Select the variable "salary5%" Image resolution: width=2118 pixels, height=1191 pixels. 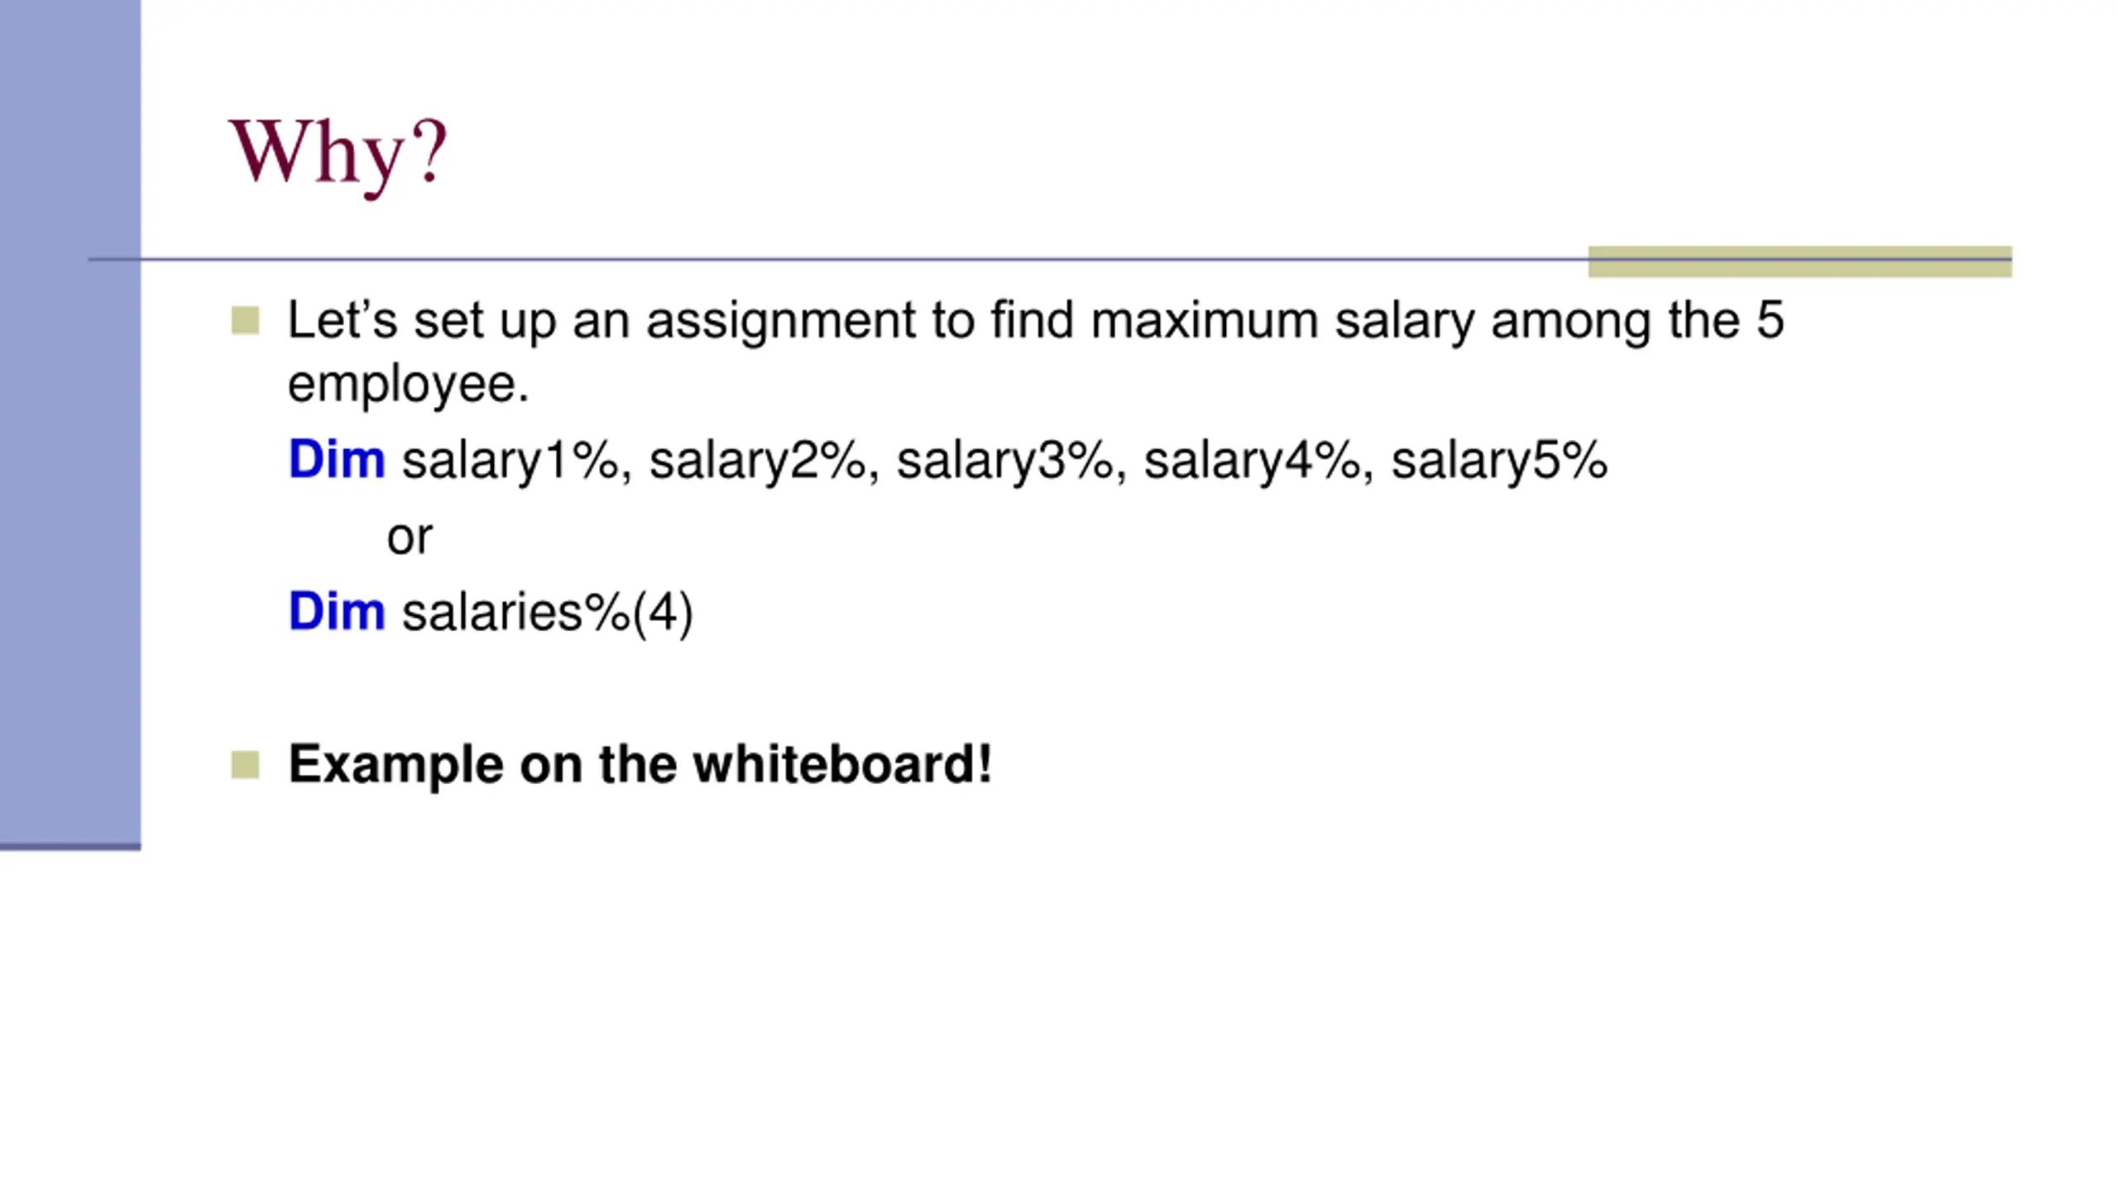click(1499, 462)
